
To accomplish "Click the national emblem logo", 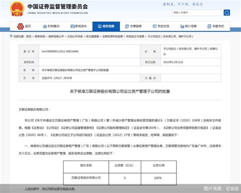I will pos(17,9).
